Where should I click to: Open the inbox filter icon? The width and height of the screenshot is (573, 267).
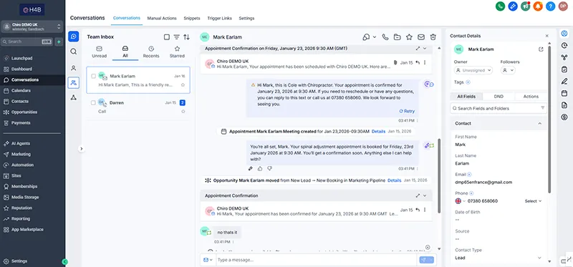coord(176,37)
